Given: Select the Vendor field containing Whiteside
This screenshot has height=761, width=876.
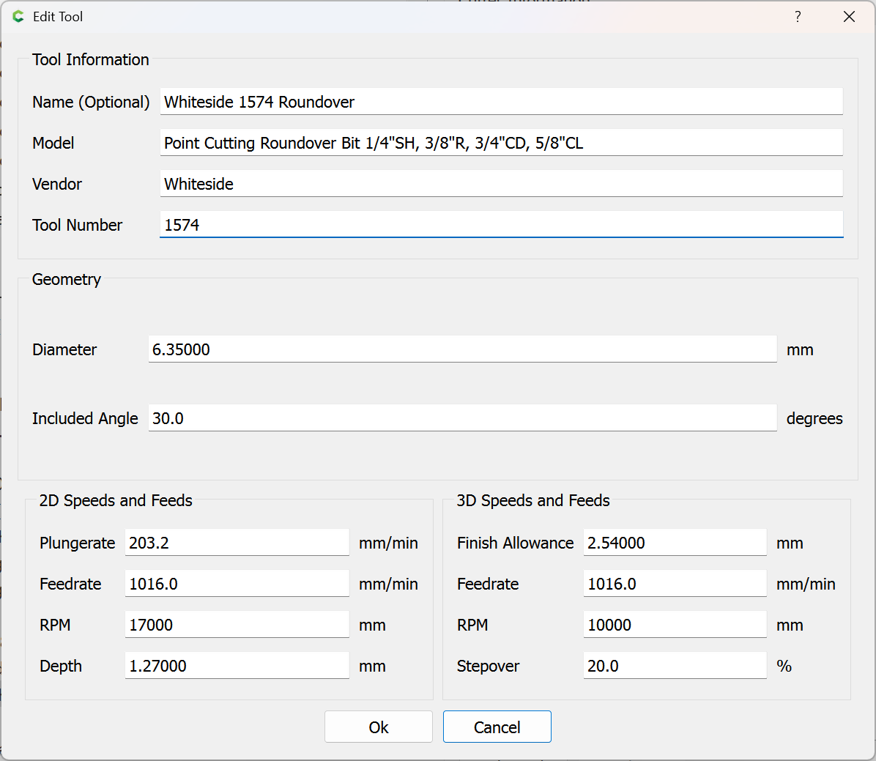Looking at the screenshot, I should [x=501, y=184].
